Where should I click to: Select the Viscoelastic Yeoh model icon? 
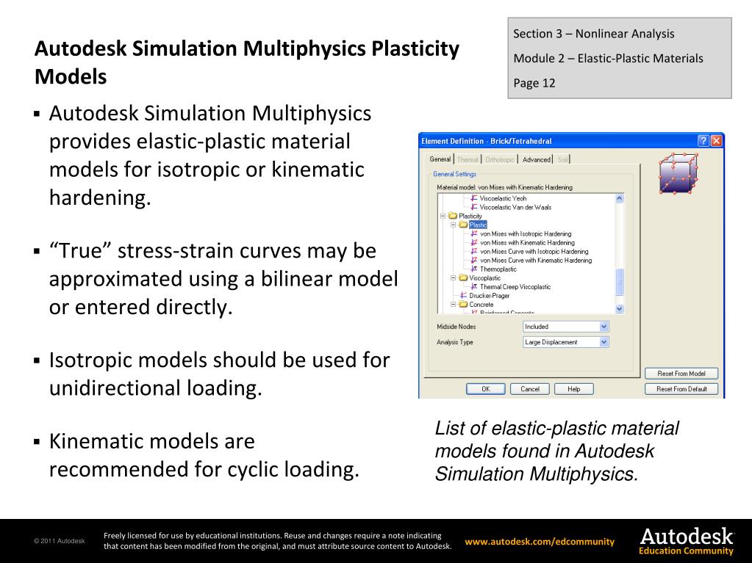(x=474, y=198)
